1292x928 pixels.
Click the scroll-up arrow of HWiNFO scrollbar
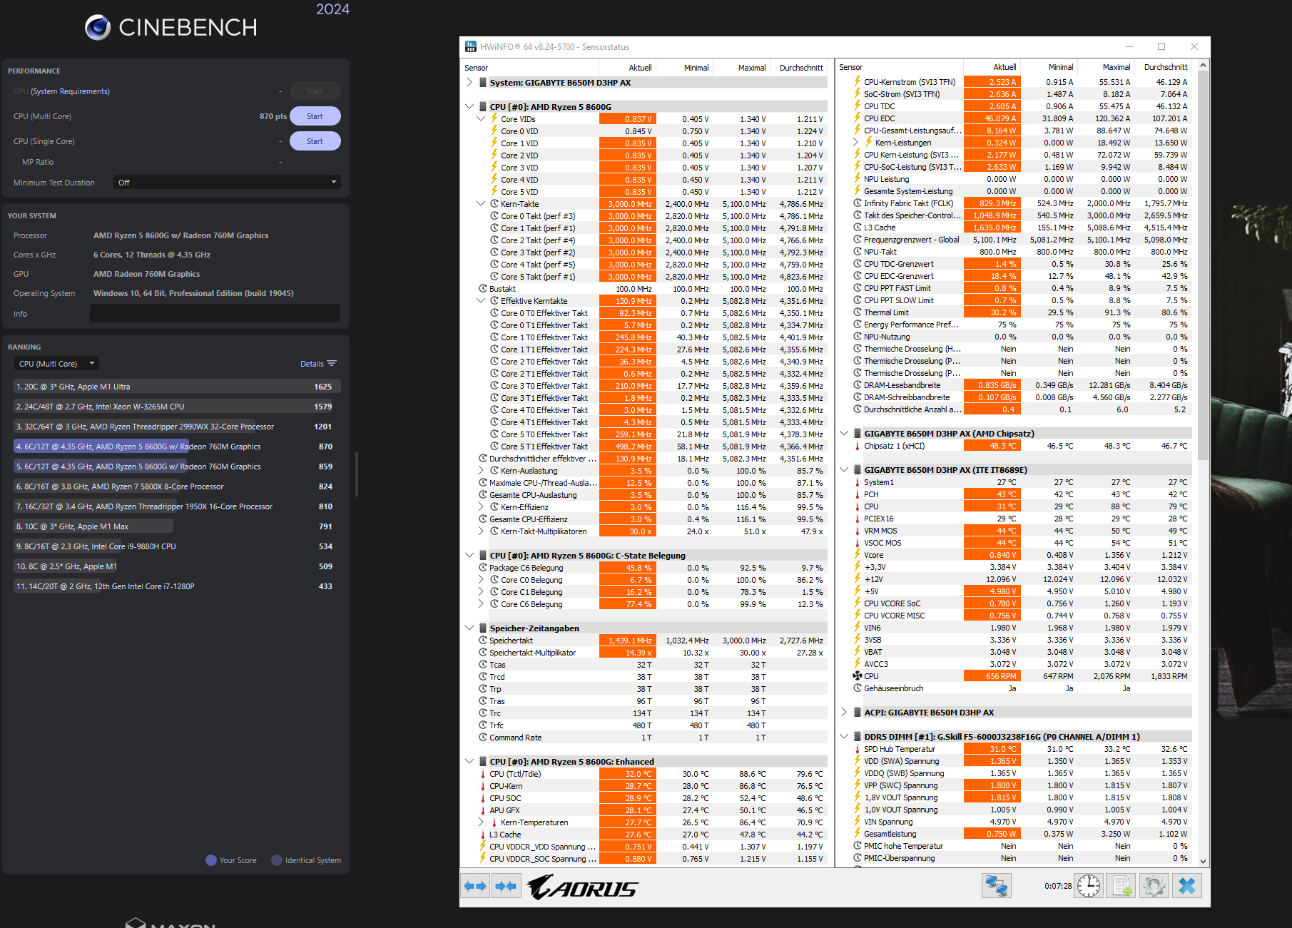tap(1203, 66)
